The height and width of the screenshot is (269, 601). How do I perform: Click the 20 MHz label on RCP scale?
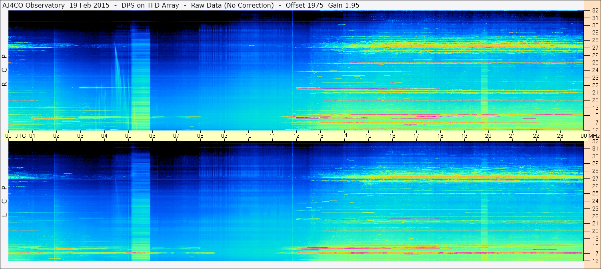click(x=595, y=100)
